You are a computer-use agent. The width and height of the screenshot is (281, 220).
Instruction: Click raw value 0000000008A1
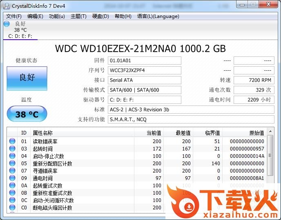(x=247, y=178)
